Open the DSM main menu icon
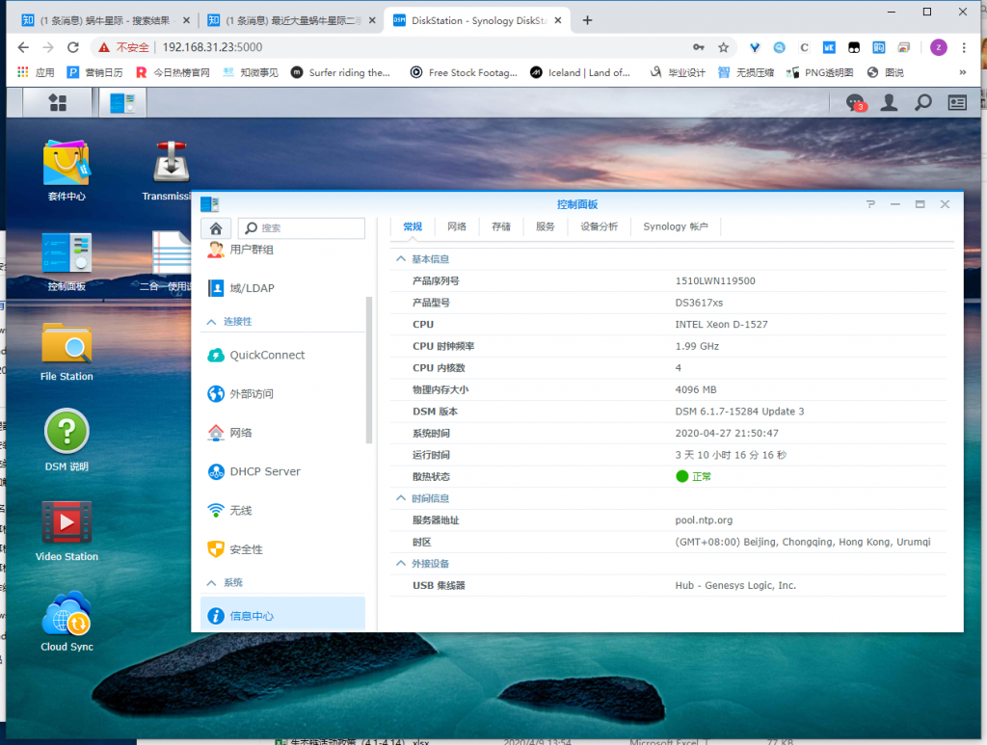 (58, 102)
